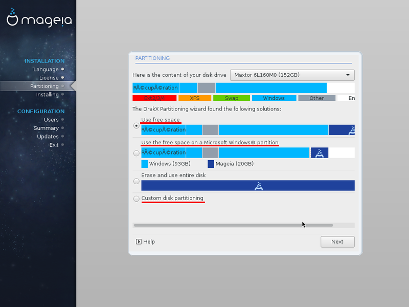Click the Erase and use entire disk label
Viewport: 409px width, 307px height.
[173, 176]
